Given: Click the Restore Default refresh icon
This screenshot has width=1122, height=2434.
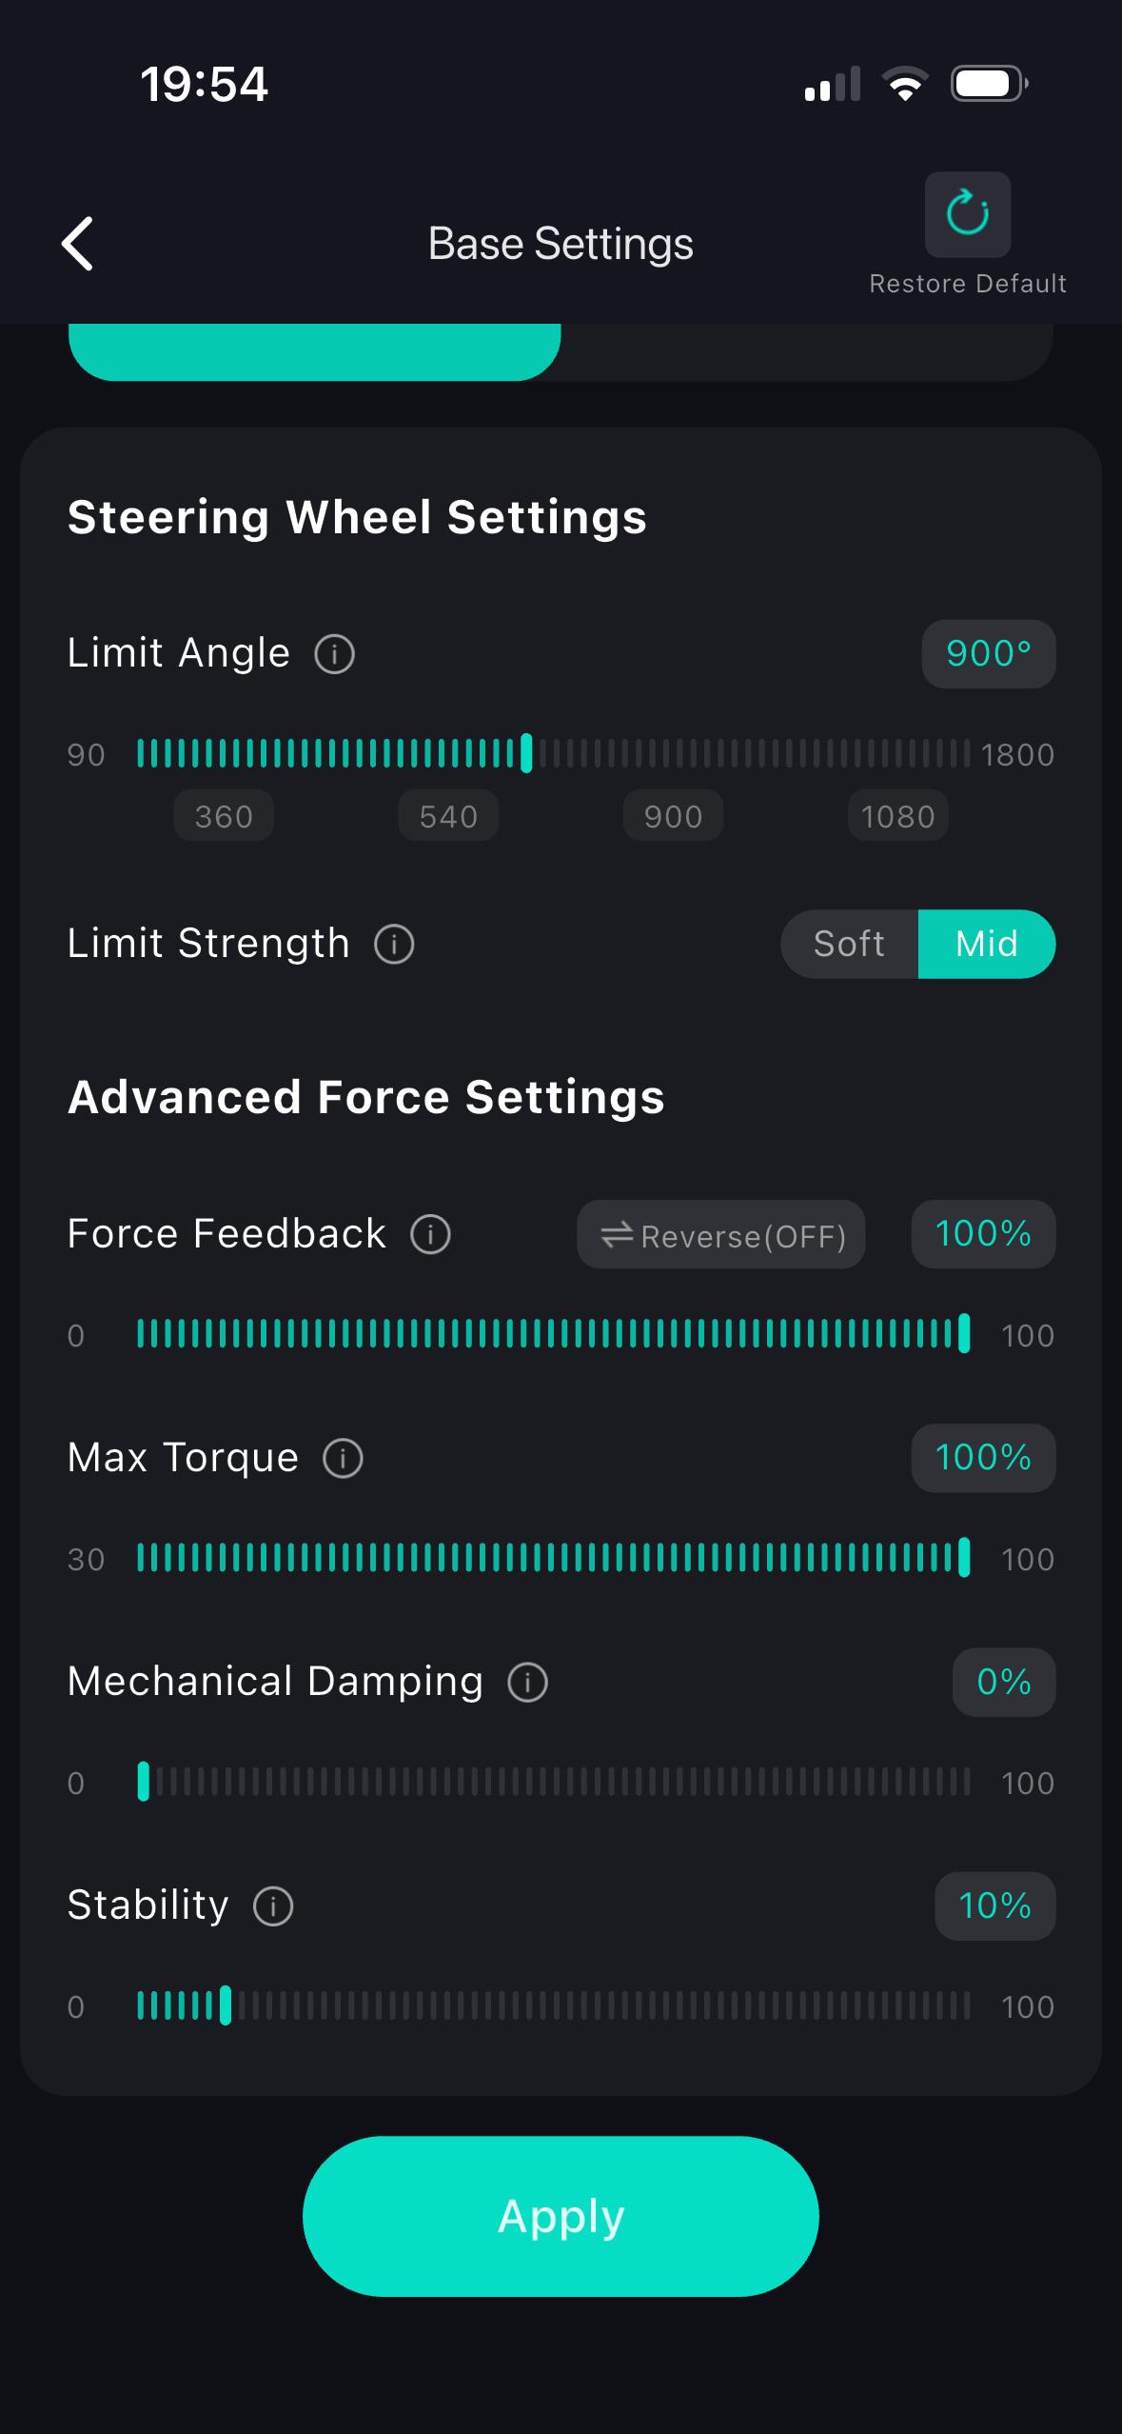Looking at the screenshot, I should pyautogui.click(x=967, y=214).
